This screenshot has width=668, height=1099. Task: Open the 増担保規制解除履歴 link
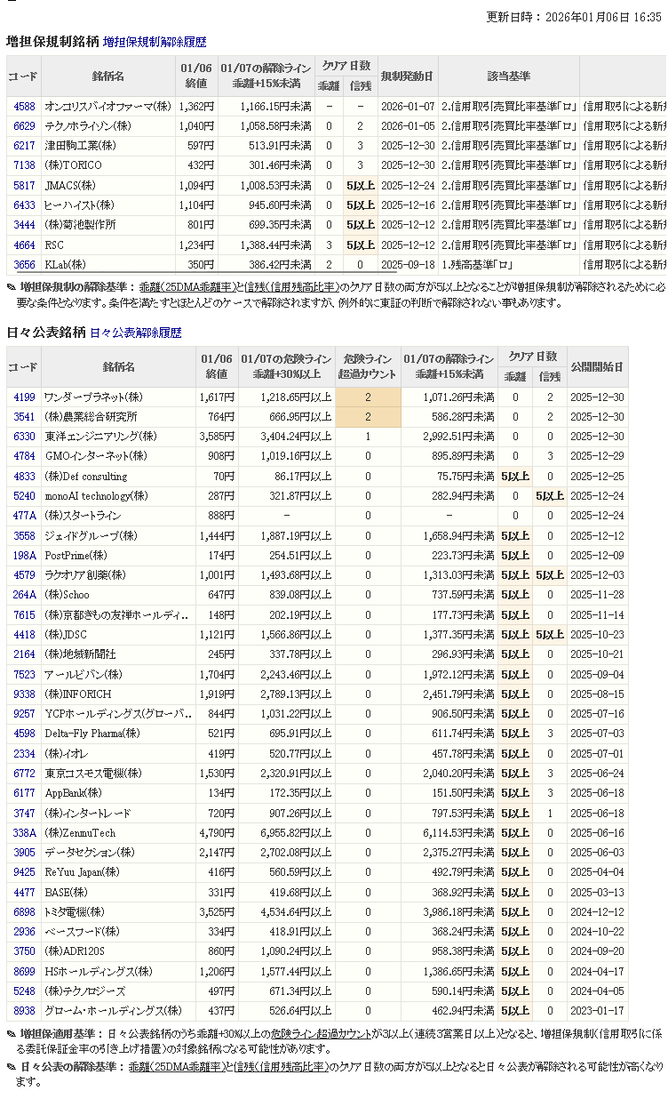point(154,42)
